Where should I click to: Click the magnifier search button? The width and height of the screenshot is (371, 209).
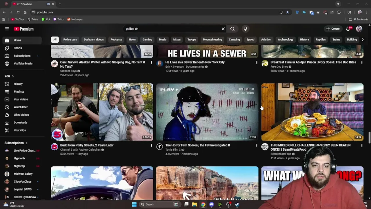(x=232, y=29)
